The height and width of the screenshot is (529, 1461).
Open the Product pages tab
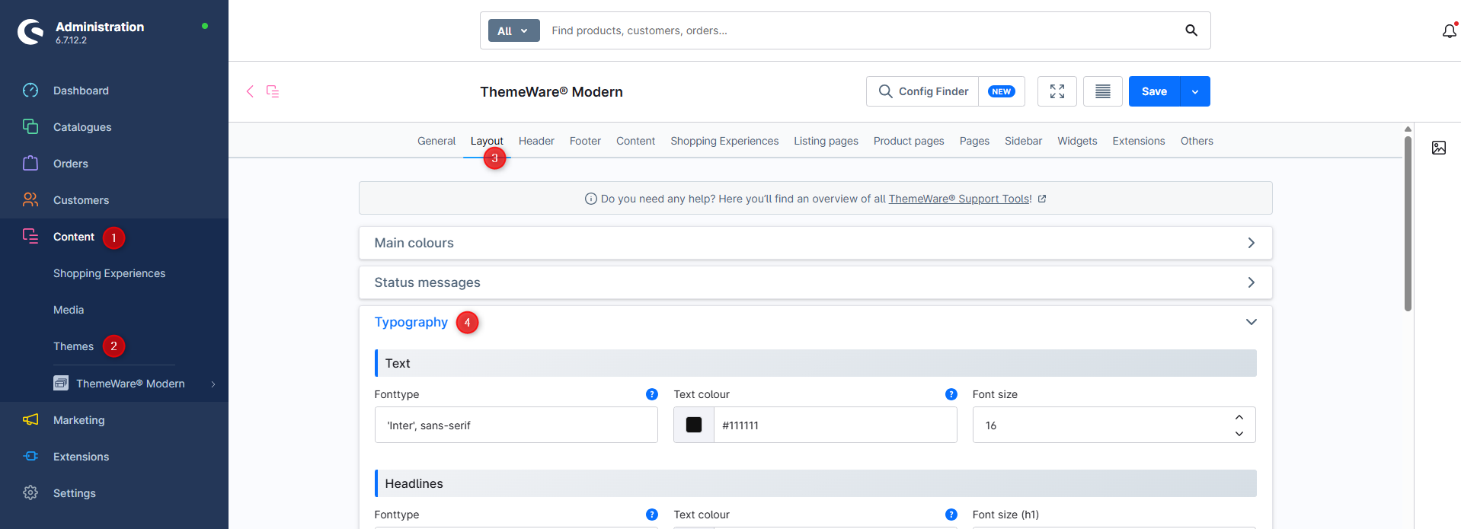[909, 141]
